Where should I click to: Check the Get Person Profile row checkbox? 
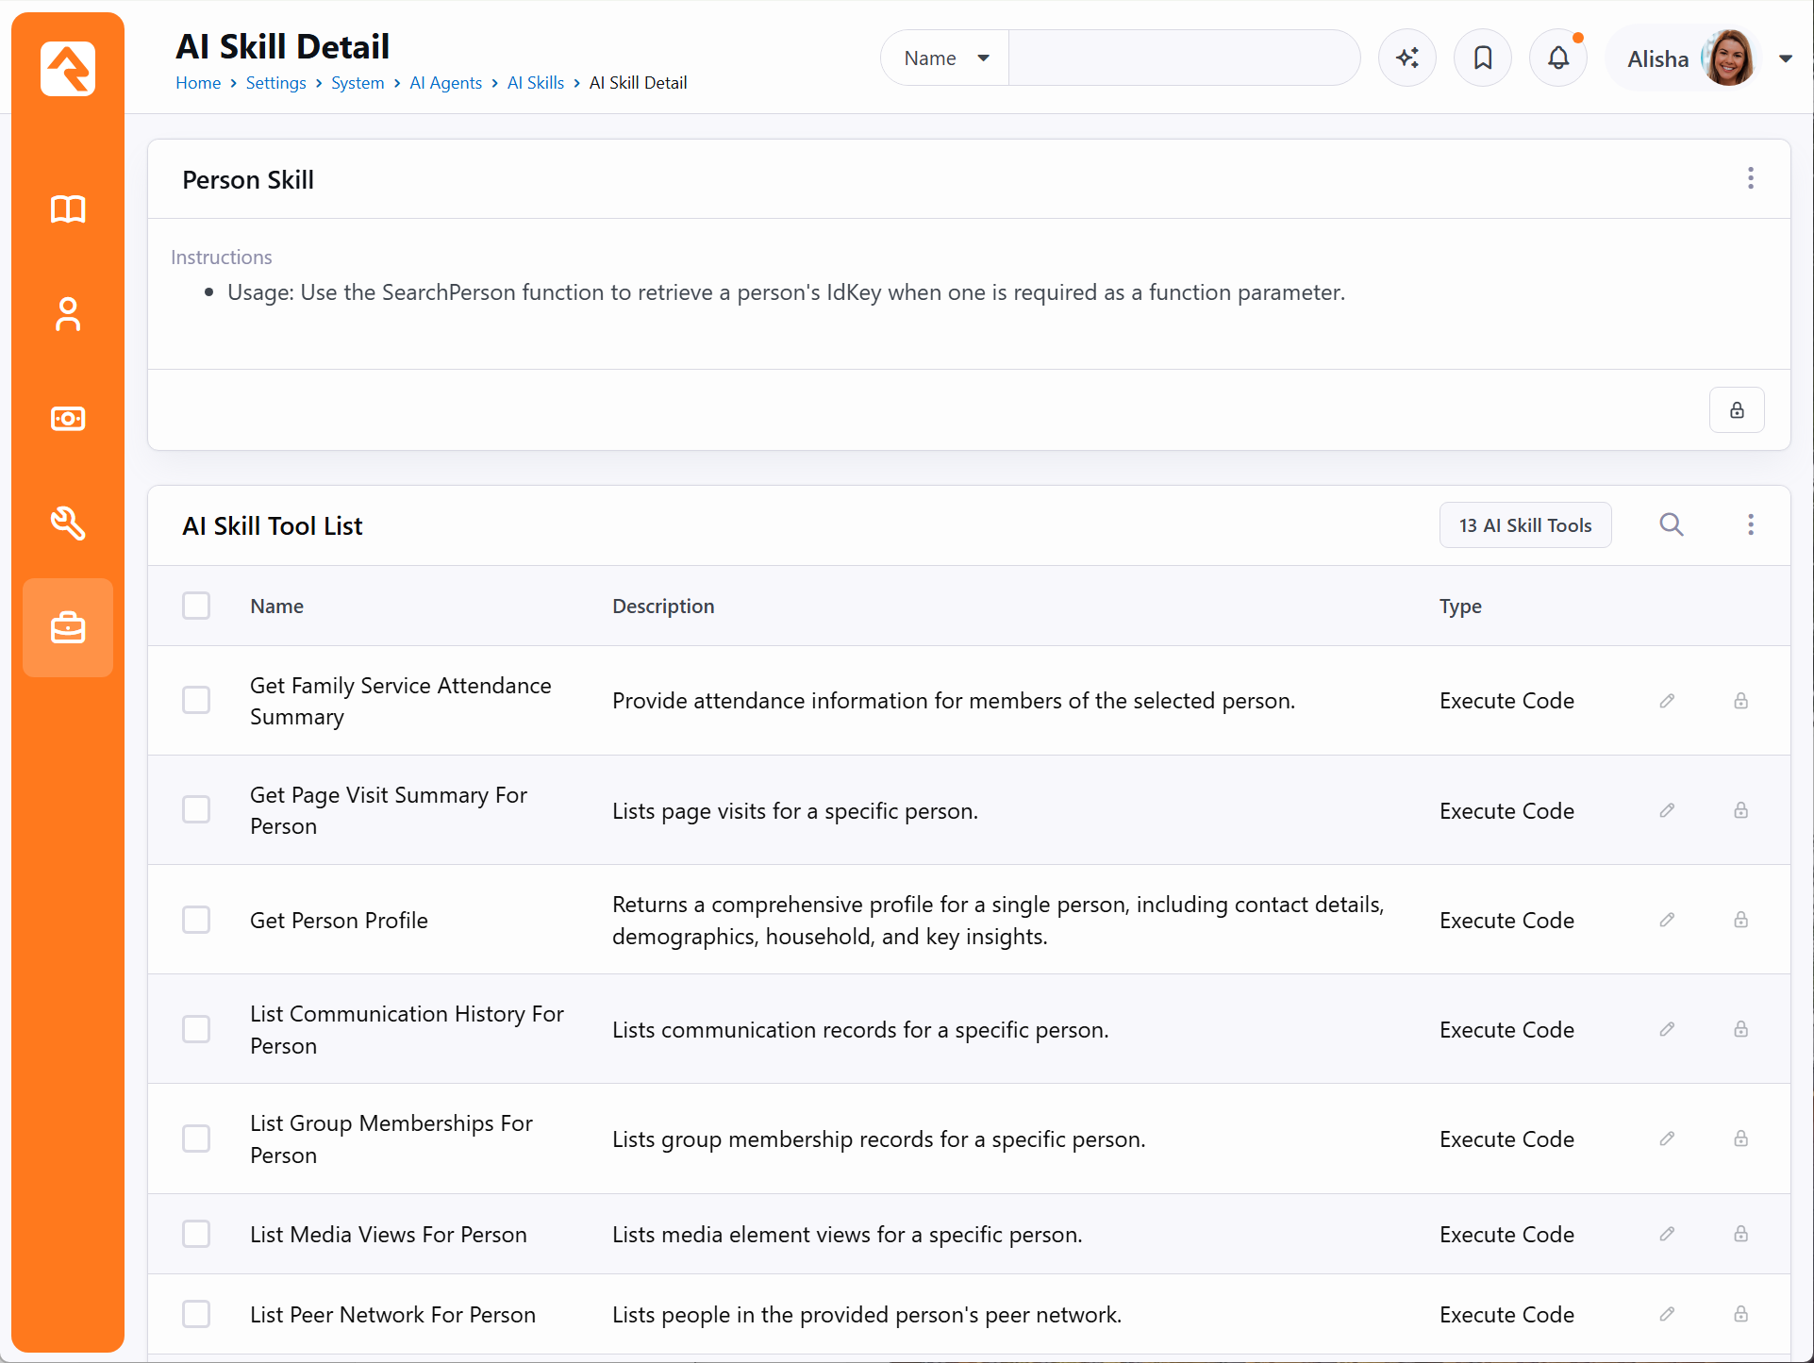196,920
